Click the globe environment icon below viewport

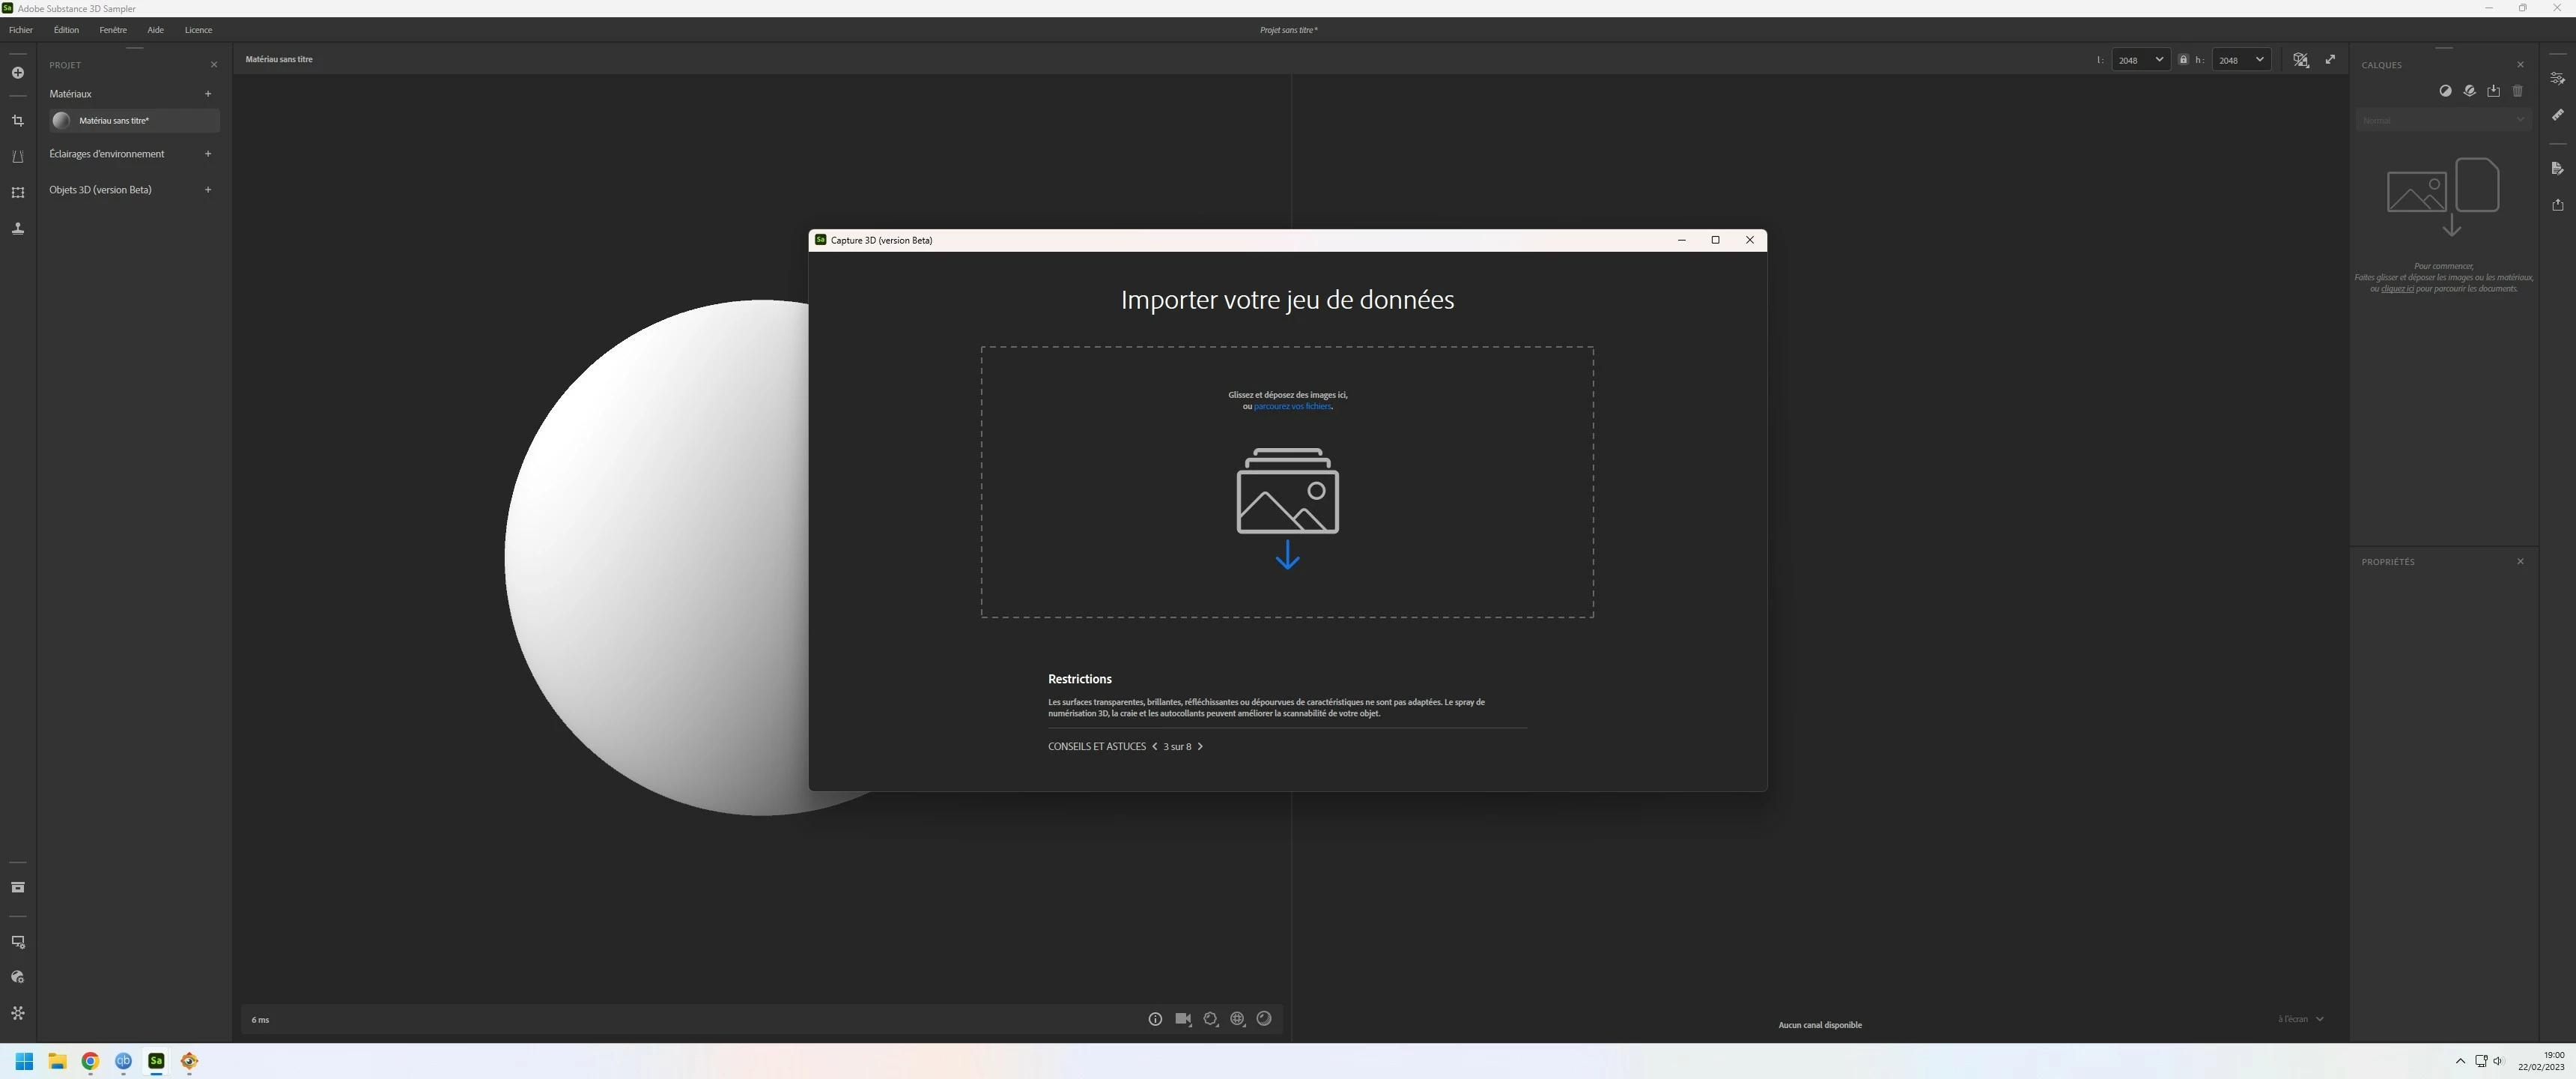[x=1237, y=1019]
